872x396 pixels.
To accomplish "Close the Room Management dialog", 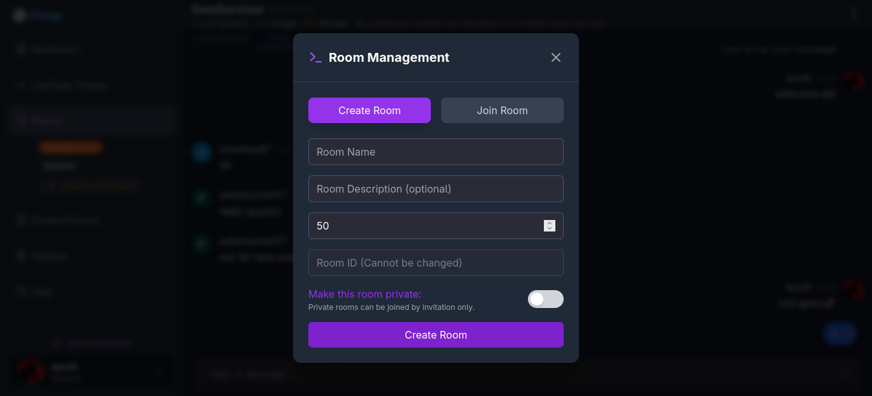I will pyautogui.click(x=555, y=57).
